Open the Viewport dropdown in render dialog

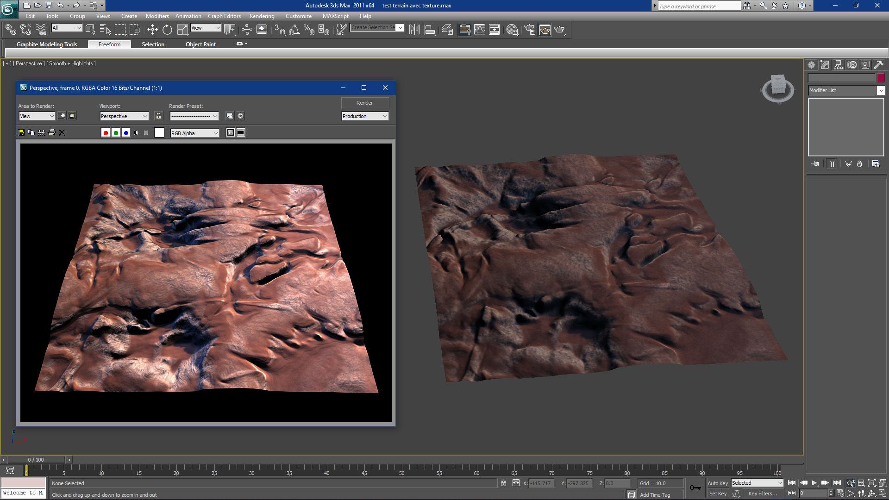pos(124,116)
